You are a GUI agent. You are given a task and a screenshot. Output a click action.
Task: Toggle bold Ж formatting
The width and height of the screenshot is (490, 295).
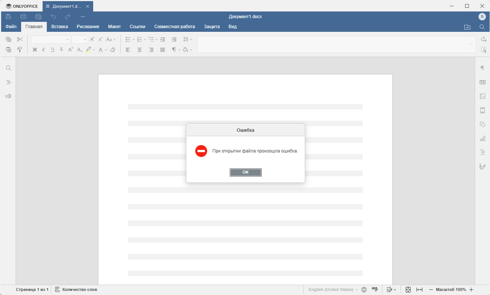pos(35,50)
